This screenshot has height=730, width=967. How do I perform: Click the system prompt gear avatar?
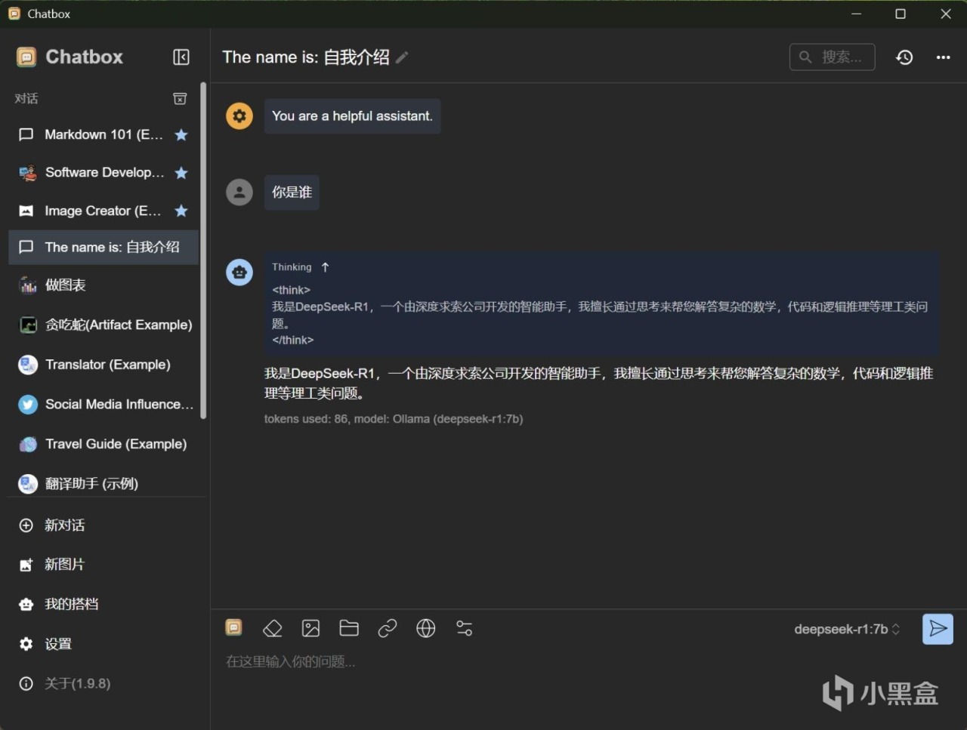pyautogui.click(x=239, y=116)
